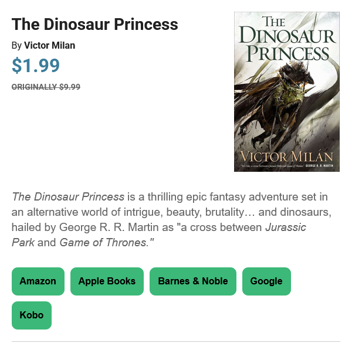Viewport: 352px width, 343px height.
Task: Click the Victor Milán name on cover
Action: [287, 157]
